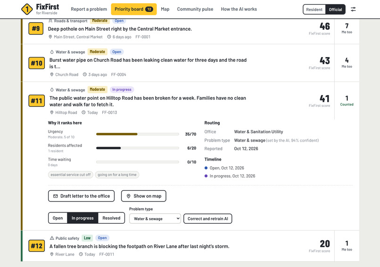Click report ID FF-0004
Image resolution: width=380 pixels, height=267 pixels.
118,74
